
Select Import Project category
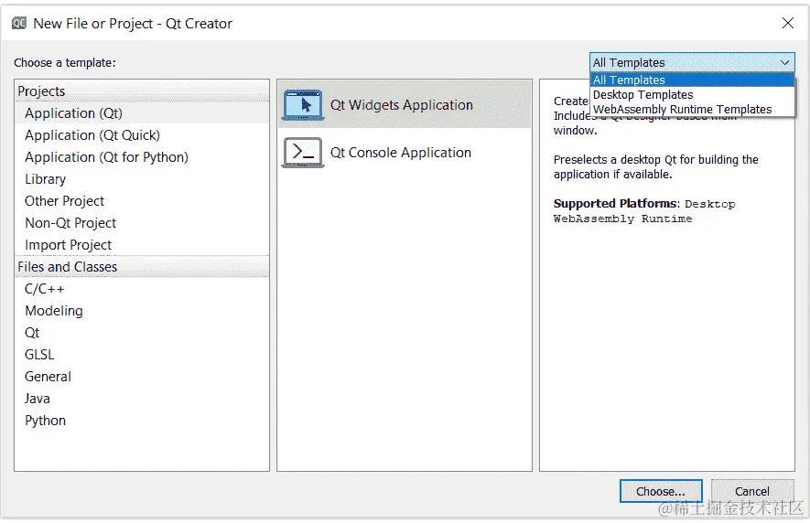coord(142,245)
